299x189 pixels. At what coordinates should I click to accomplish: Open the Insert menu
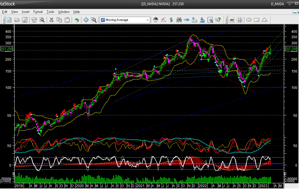coord(26,12)
